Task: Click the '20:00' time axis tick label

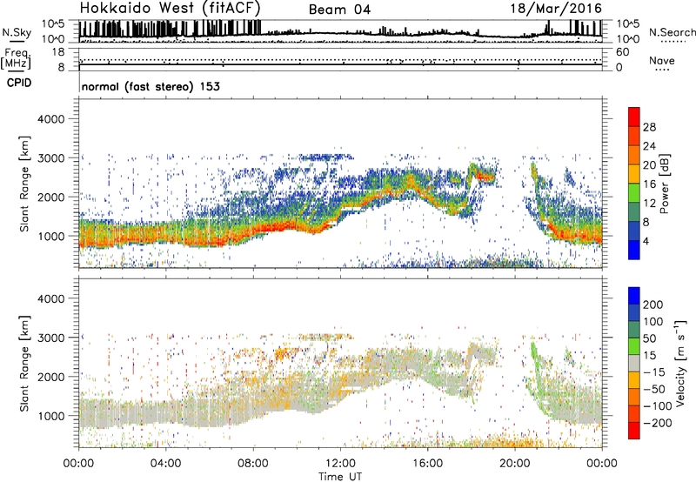Action: tap(515, 464)
